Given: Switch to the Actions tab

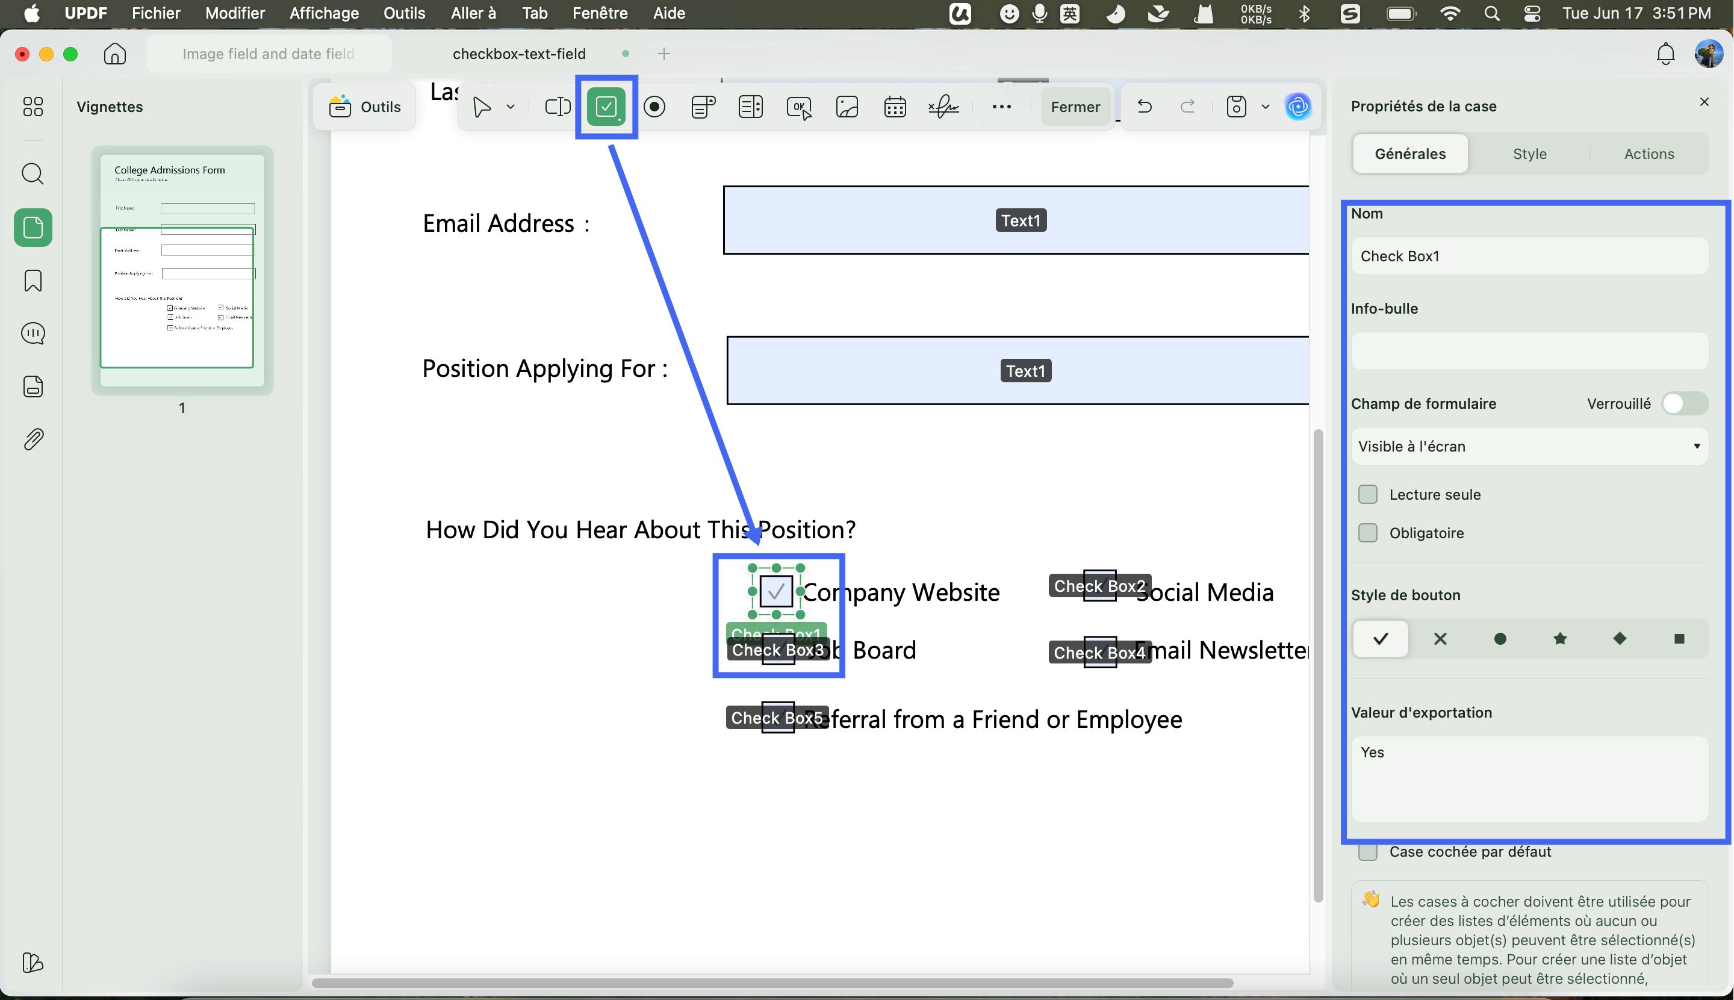Looking at the screenshot, I should 1649,154.
